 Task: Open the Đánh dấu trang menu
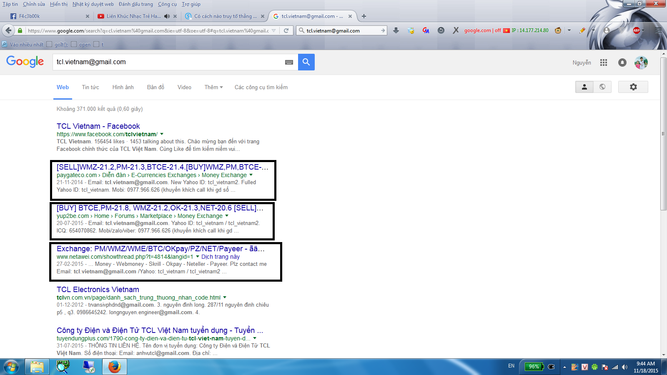(136, 4)
